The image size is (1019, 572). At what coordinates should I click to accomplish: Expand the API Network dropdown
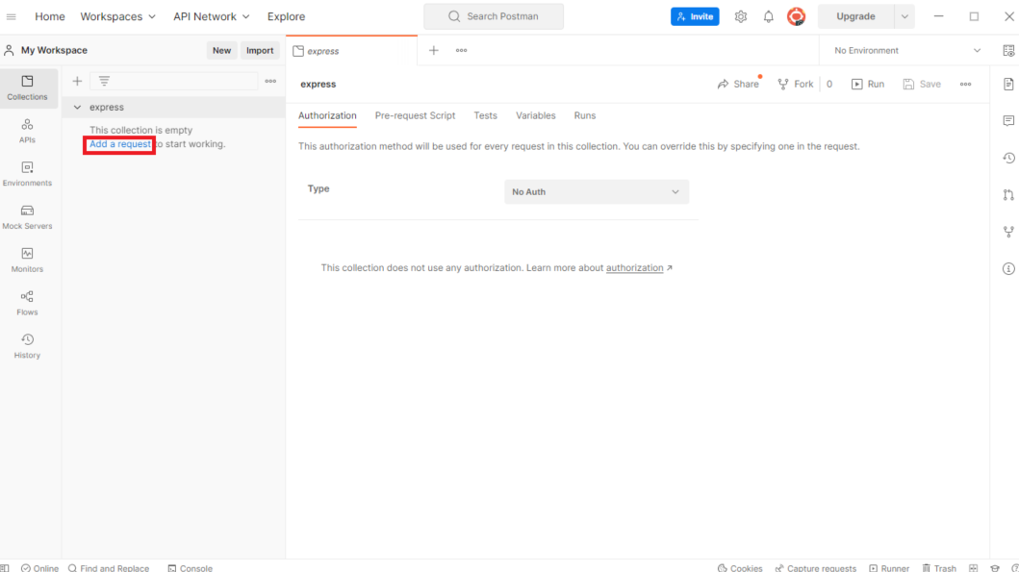(x=211, y=17)
